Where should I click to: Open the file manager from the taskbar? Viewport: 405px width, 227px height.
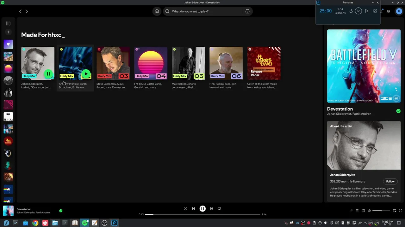coord(55,223)
